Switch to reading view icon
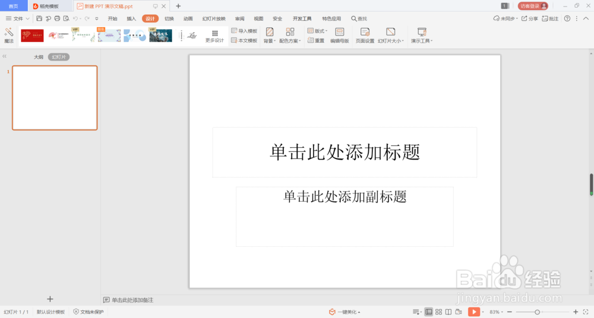This screenshot has width=594, height=318. [448, 311]
